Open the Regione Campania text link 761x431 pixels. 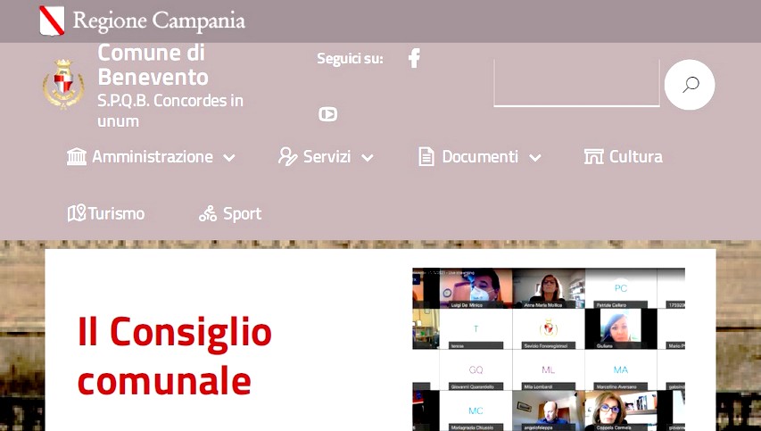click(x=158, y=21)
